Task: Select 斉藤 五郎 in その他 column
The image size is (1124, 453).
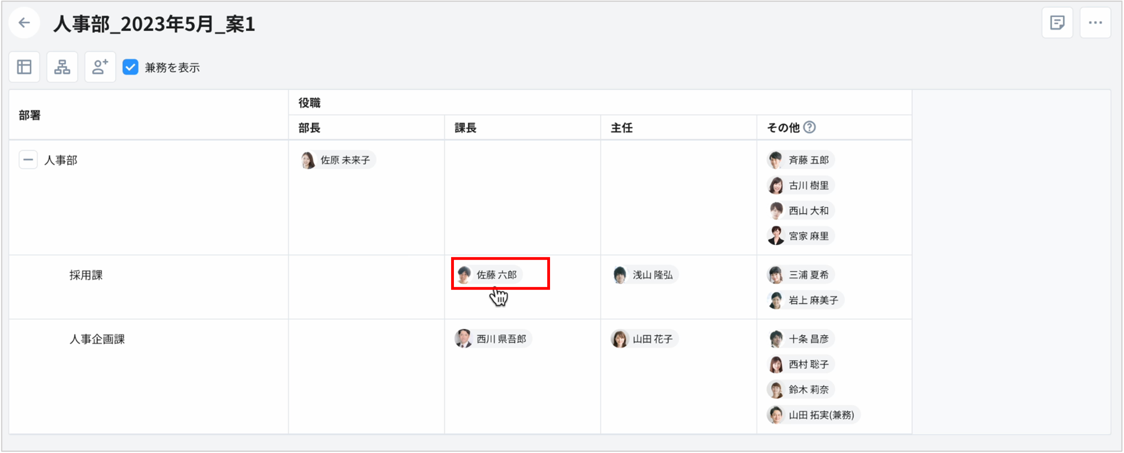Action: point(801,160)
